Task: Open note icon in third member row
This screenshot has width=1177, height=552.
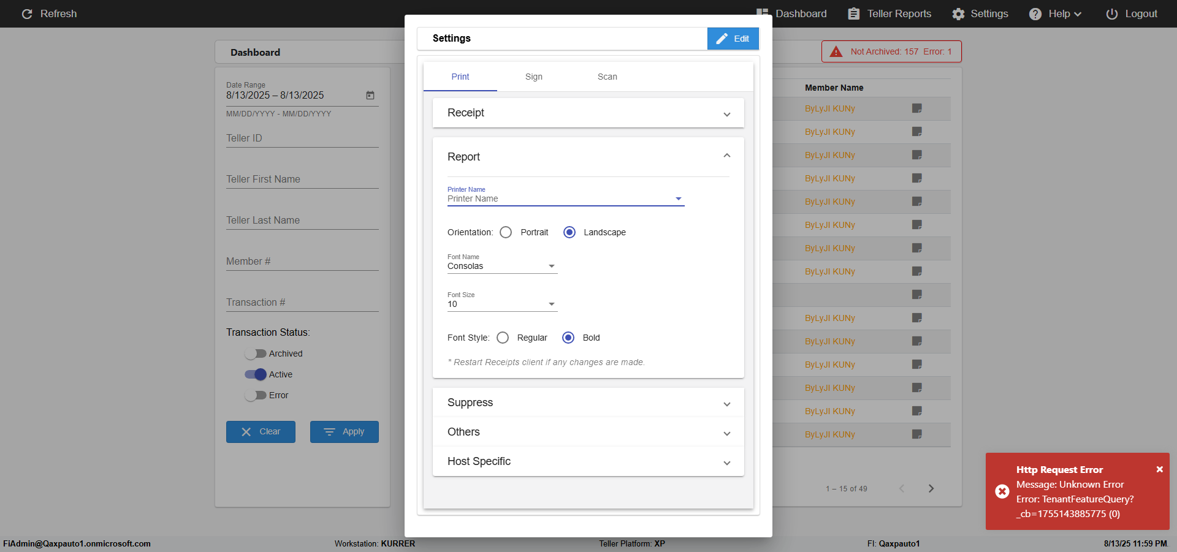Action: coord(917,155)
